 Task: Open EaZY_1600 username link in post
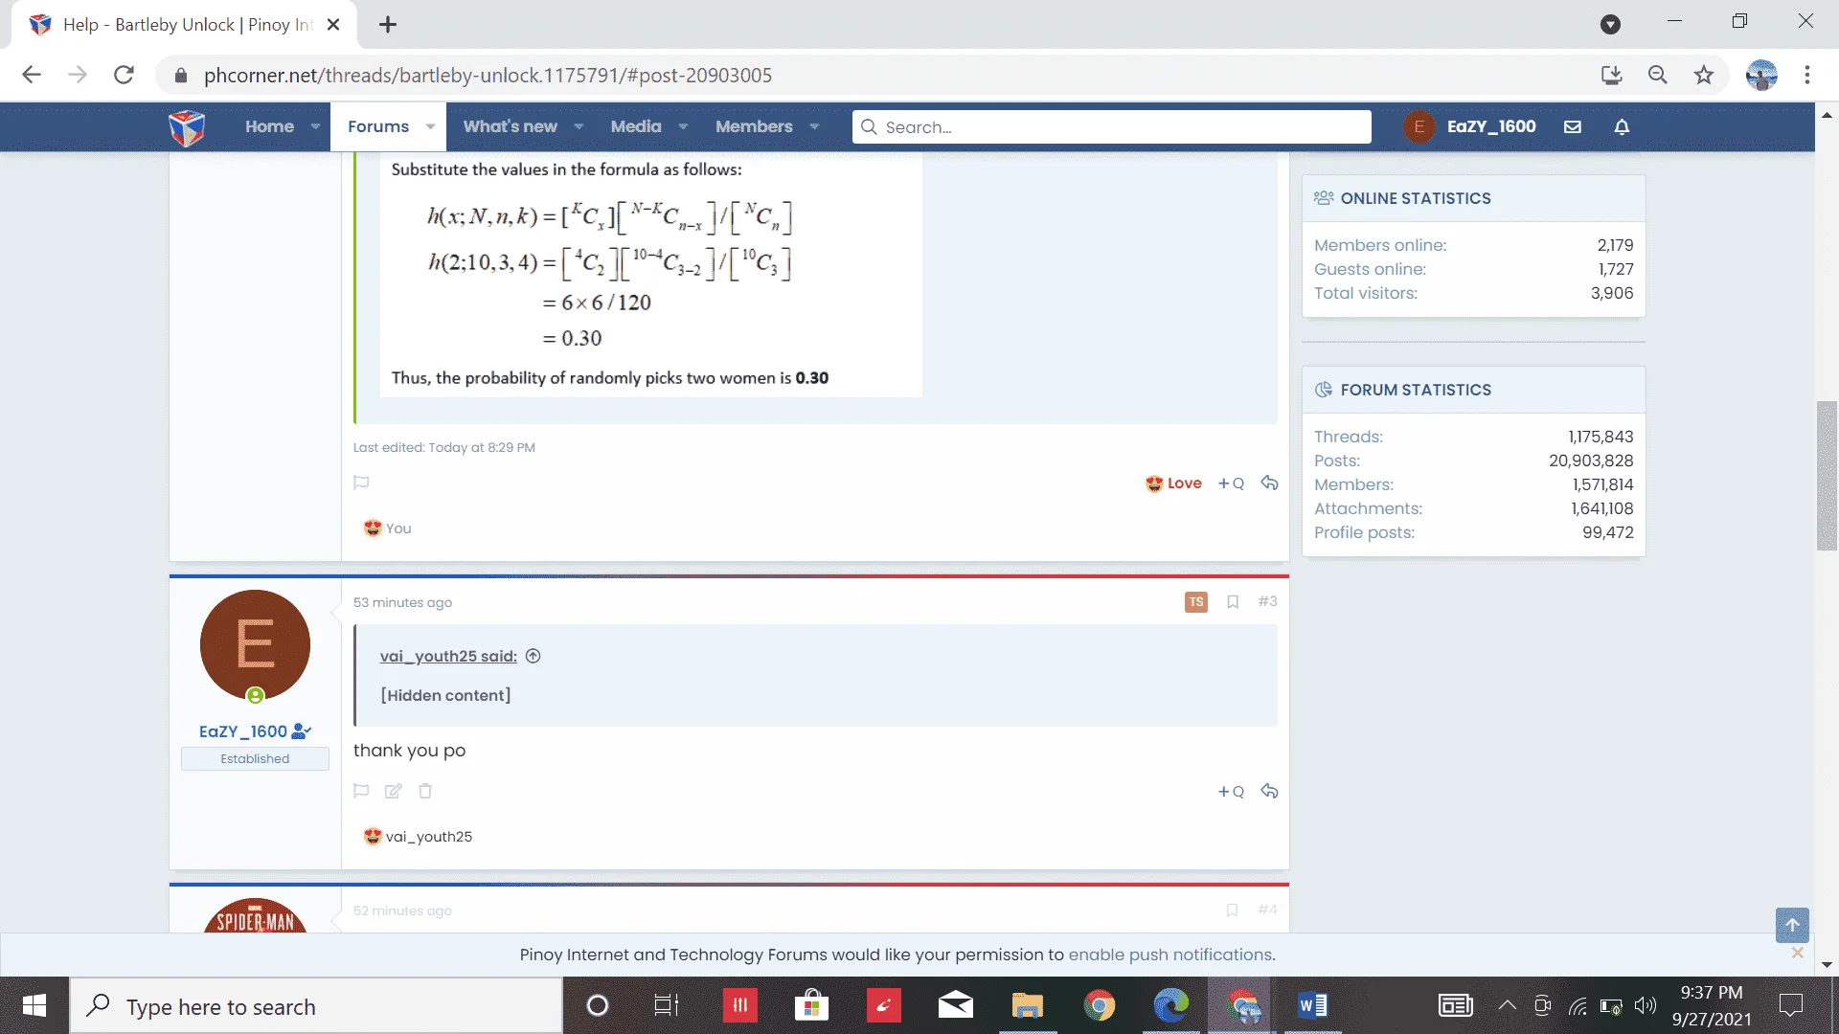coord(243,731)
